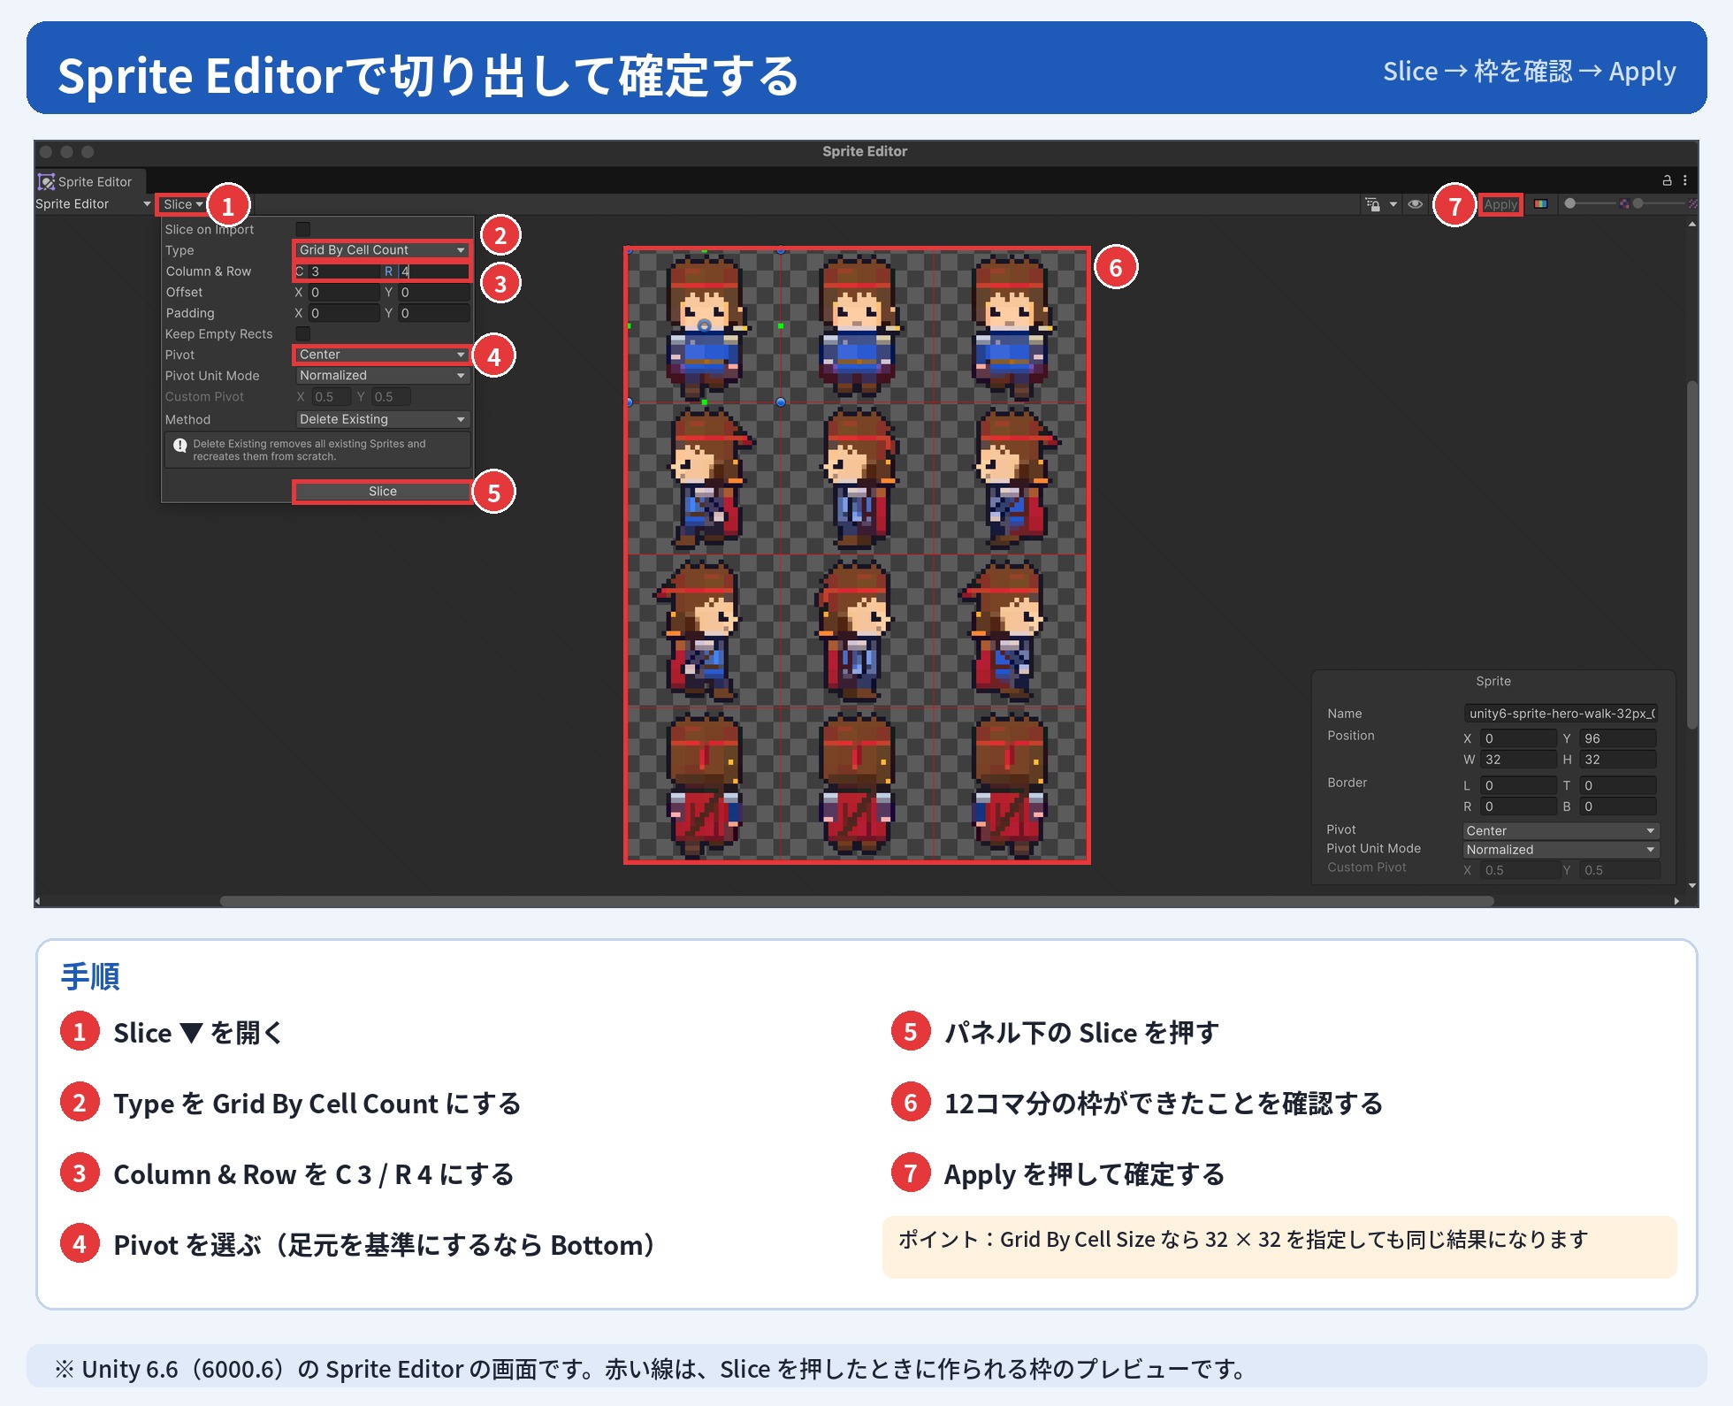Screen dimensions: 1733x1406
Task: Click the Padding X field
Action: 344,313
